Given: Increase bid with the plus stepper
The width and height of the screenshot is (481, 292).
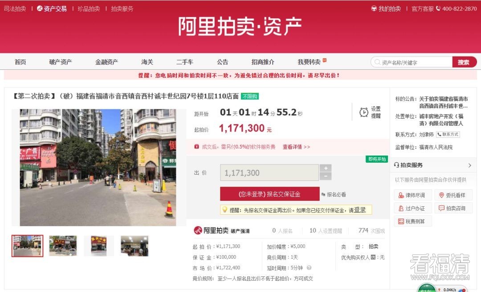Looking at the screenshot, I should pos(326,168).
